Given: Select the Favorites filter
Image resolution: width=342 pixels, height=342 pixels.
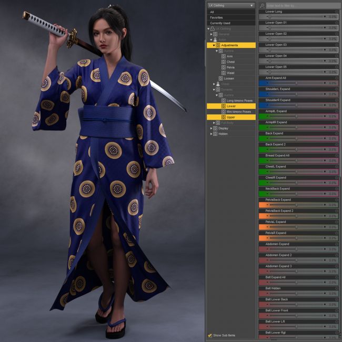Looking at the screenshot, I should (216, 17).
